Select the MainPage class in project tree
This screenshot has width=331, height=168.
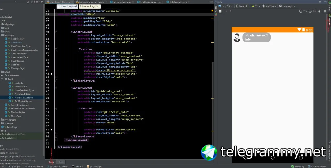(x=12, y=127)
